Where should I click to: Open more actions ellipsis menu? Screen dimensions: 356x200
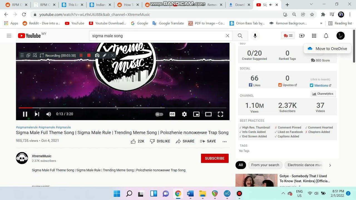tap(224, 142)
